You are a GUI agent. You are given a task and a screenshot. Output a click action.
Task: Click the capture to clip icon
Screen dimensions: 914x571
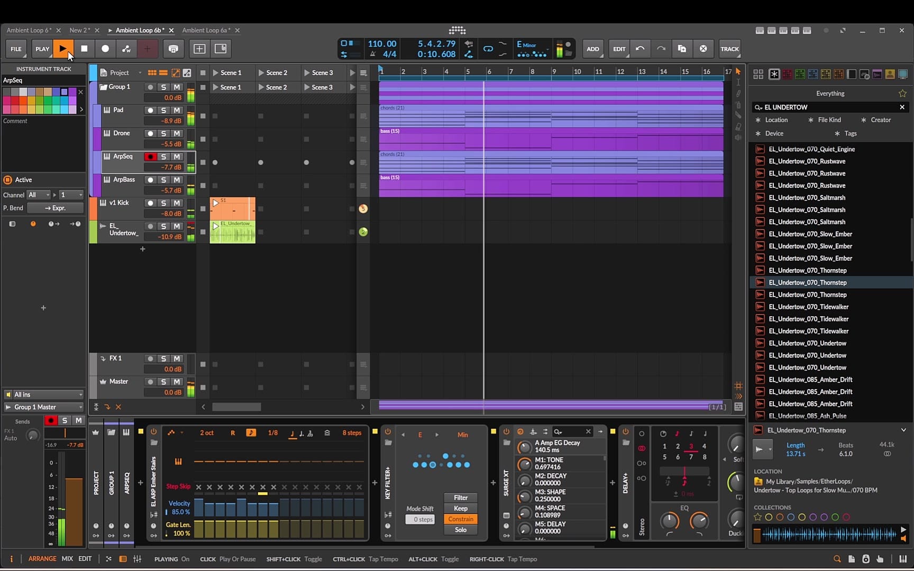pos(173,49)
